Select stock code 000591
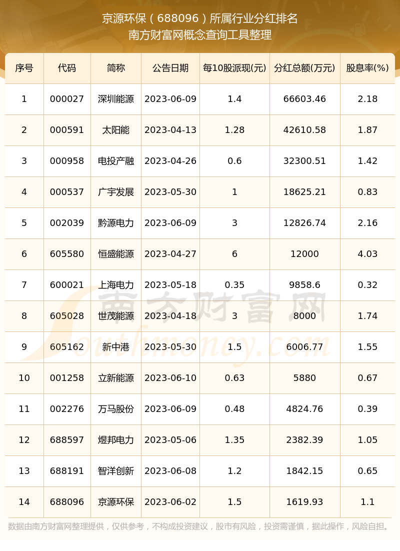400x551 pixels. click(x=67, y=130)
